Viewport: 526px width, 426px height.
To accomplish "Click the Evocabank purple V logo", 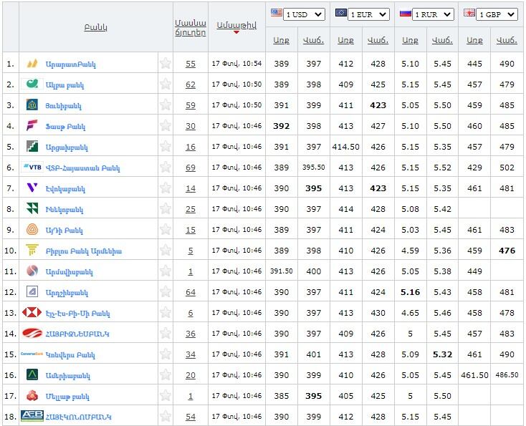I will coord(32,188).
